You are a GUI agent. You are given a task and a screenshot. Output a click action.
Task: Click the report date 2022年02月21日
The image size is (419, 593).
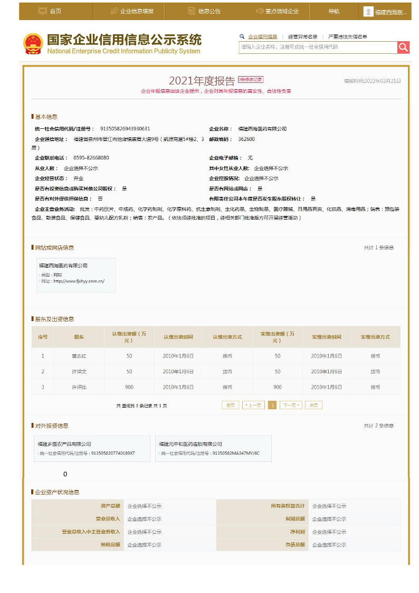click(383, 81)
